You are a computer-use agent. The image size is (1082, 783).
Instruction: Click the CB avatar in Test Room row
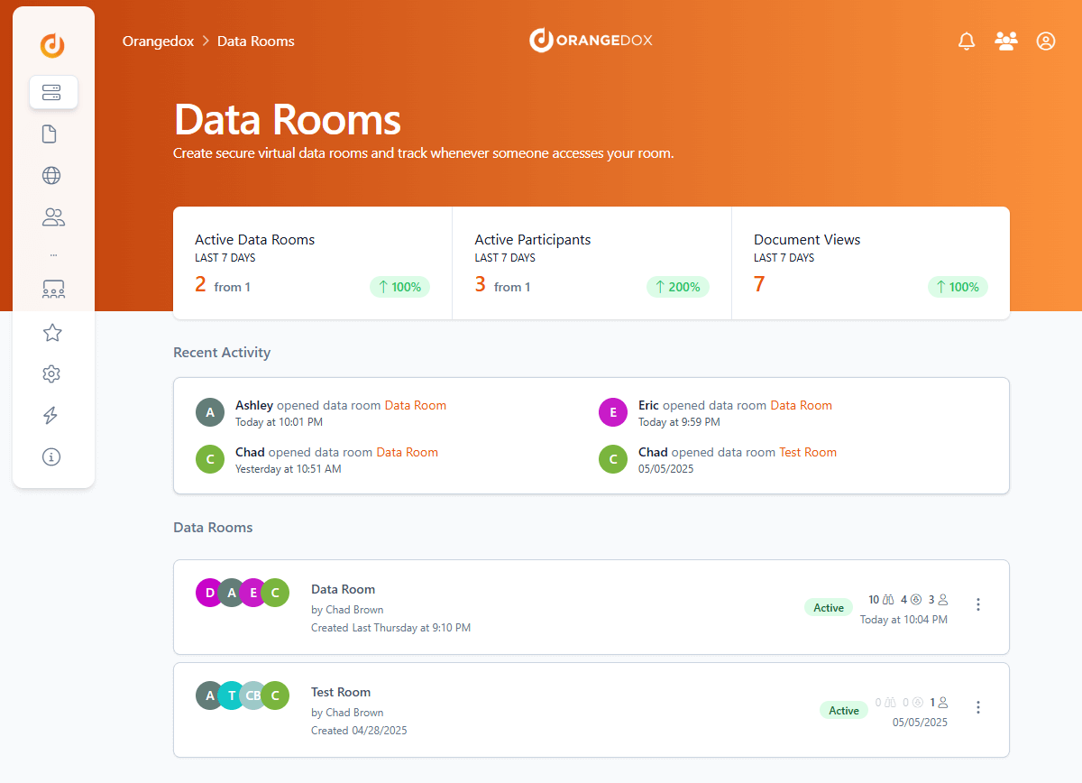coord(252,695)
